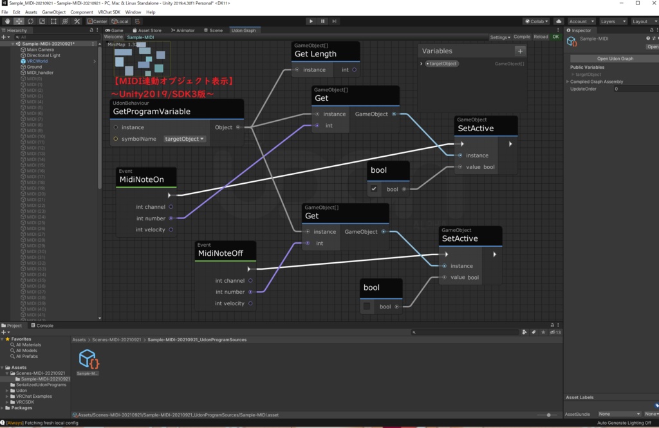Viewport: 659px width, 428px height.
Task: Click the Hierarchy panel lock icon
Action: tap(91, 30)
